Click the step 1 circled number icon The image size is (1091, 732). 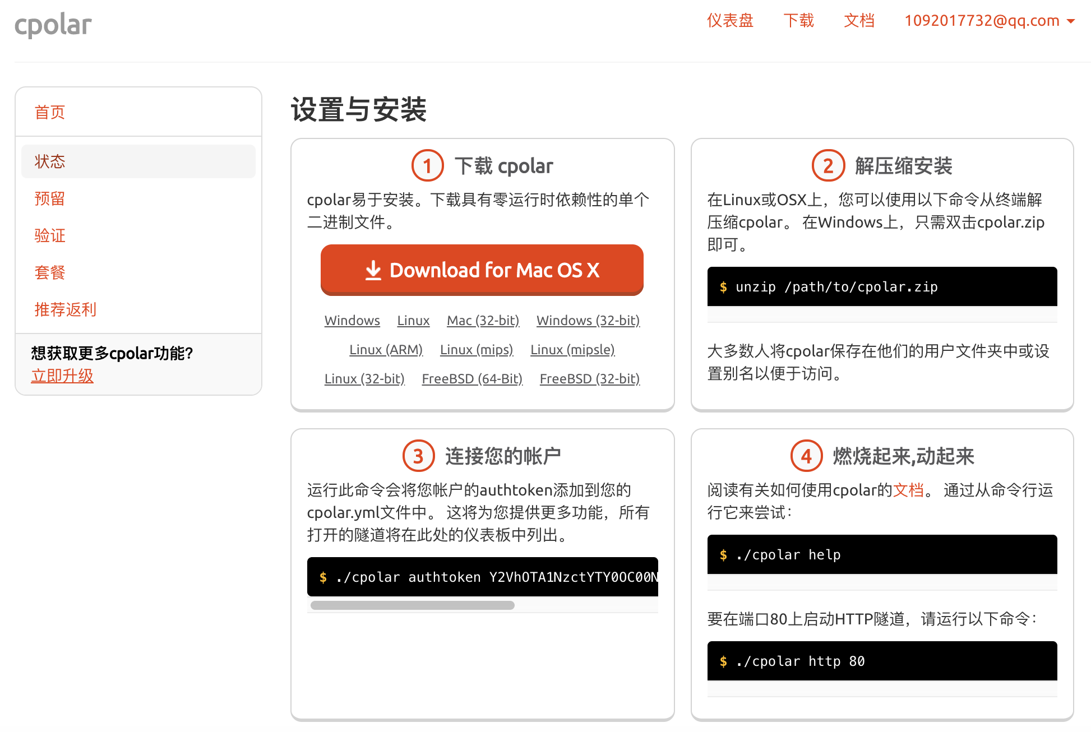point(427,166)
